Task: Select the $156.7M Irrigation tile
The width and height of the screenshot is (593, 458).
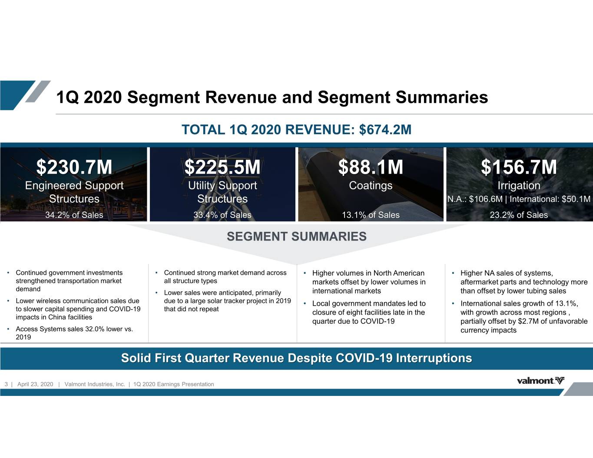Action: pyautogui.click(x=520, y=184)
